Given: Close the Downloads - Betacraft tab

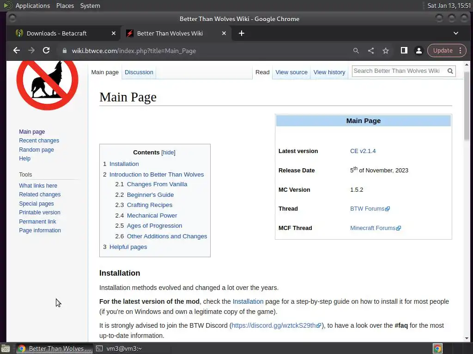Looking at the screenshot, I should point(114,33).
